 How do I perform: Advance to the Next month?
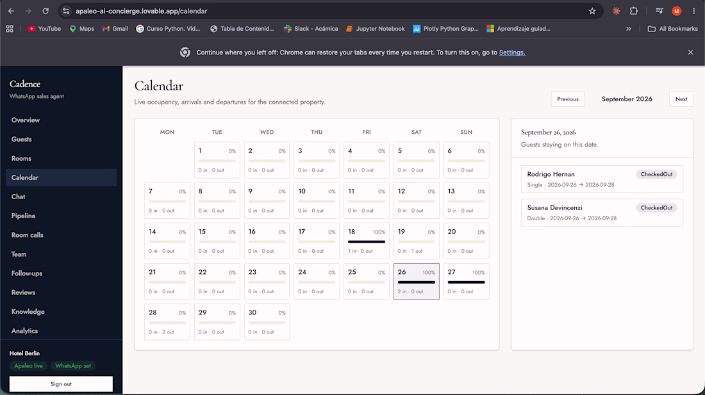[x=681, y=99]
